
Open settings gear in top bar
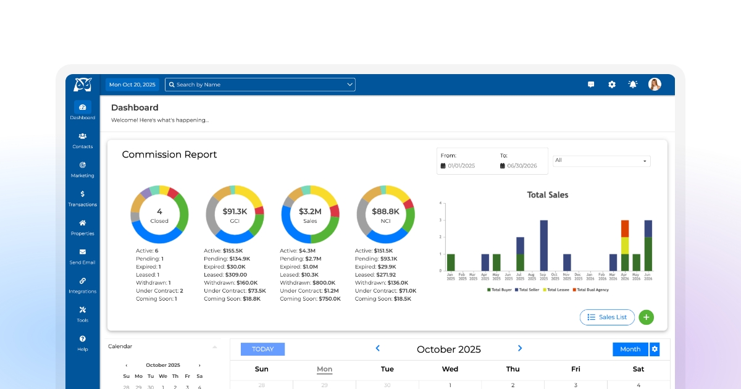point(612,85)
